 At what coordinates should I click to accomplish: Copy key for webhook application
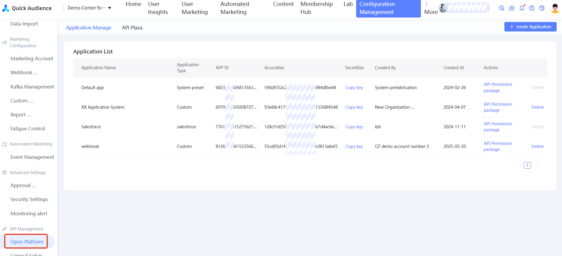point(354,146)
